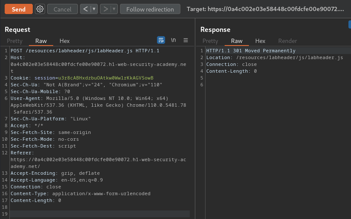The width and height of the screenshot is (351, 219).
Task: Click response 301 Moved Permanently line
Action: pos(251,51)
